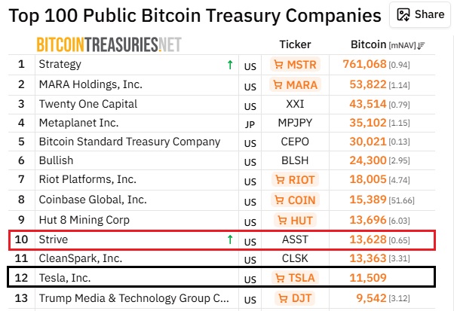454x311 pixels.
Task: Click the Ticker column header
Action: (x=295, y=44)
